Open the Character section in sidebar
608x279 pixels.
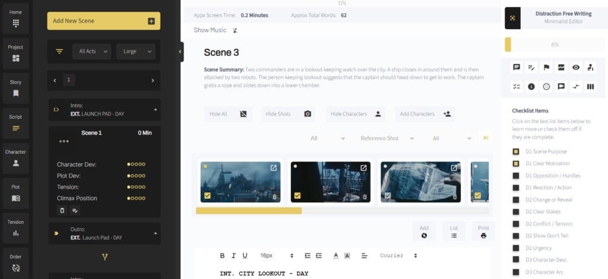coord(15,157)
